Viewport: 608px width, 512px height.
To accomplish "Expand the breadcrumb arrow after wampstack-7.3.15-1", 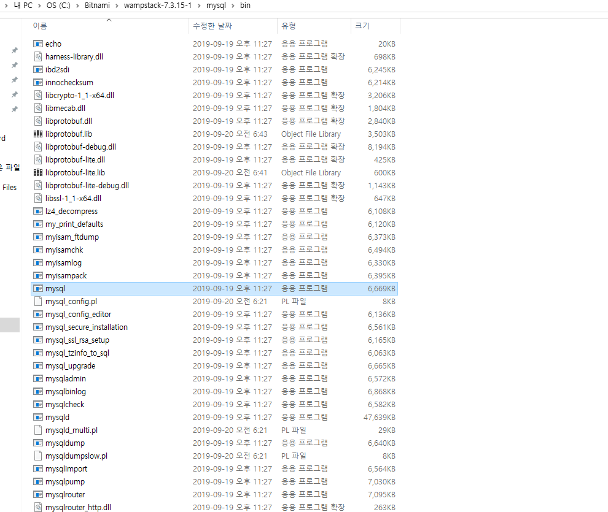I will 199,6.
